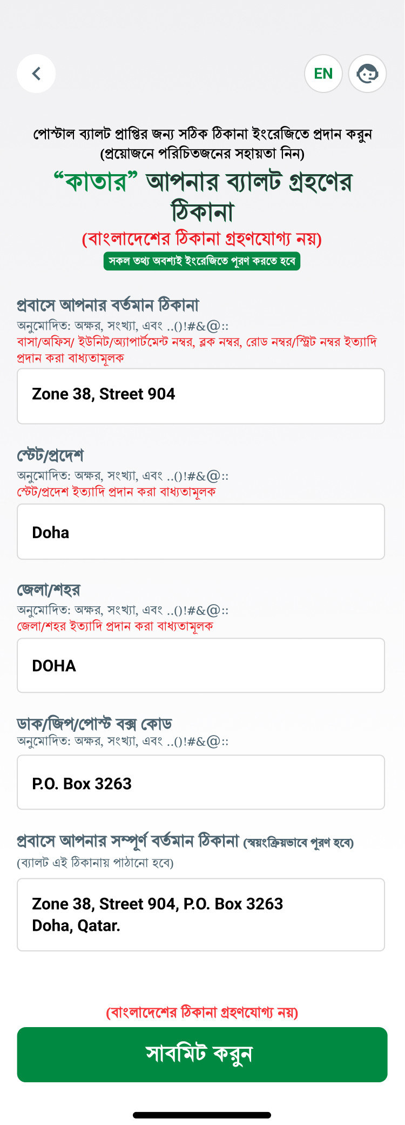Tap the green “কাতার” heading word
The width and height of the screenshot is (405, 1125).
click(x=96, y=182)
